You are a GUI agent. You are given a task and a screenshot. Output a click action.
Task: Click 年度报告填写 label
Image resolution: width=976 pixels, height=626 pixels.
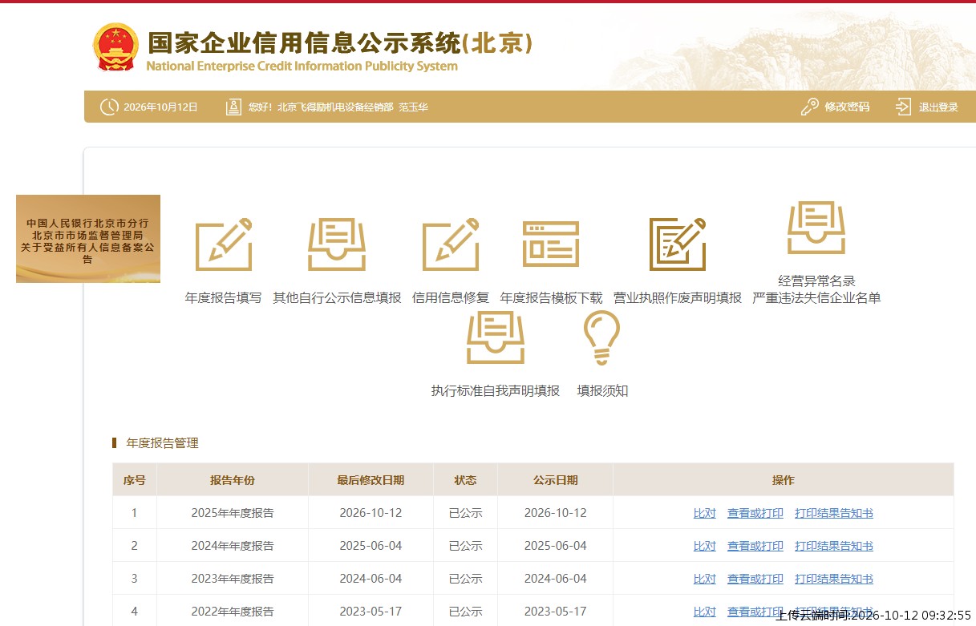pyautogui.click(x=224, y=298)
